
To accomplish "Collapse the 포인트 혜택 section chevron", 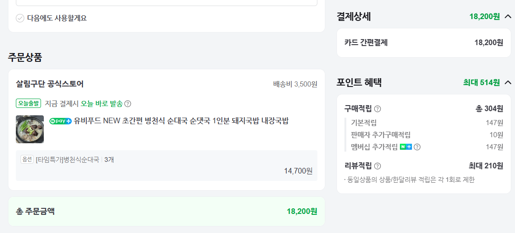I will 508,82.
